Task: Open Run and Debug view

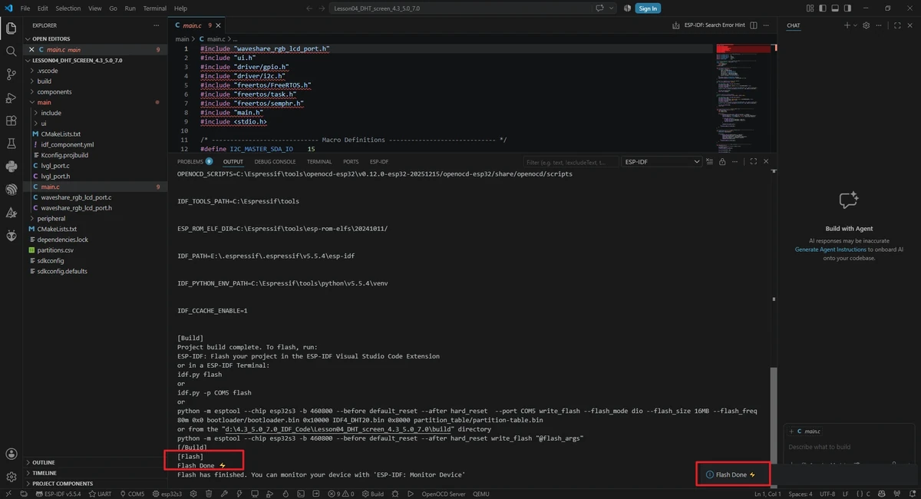Action: click(11, 97)
